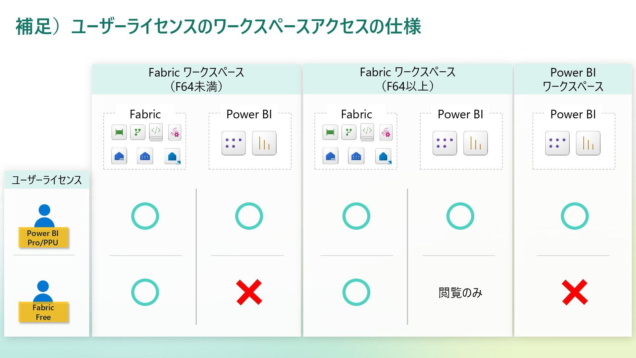Click the circle for Pro/PPU under F64未満 Fabric
The width and height of the screenshot is (636, 358).
click(x=145, y=216)
